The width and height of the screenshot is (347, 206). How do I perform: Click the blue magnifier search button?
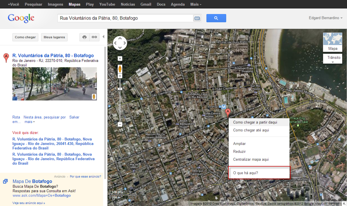point(216,18)
